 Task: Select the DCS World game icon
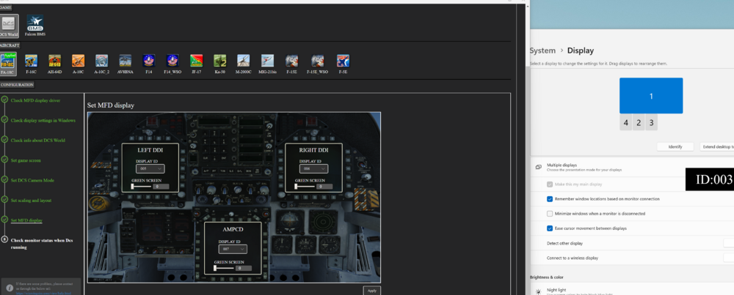[x=9, y=26]
